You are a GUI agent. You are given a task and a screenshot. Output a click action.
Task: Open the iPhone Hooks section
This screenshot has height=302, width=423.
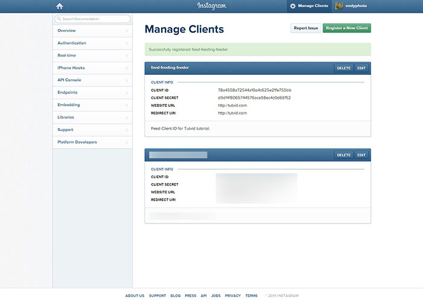(92, 68)
